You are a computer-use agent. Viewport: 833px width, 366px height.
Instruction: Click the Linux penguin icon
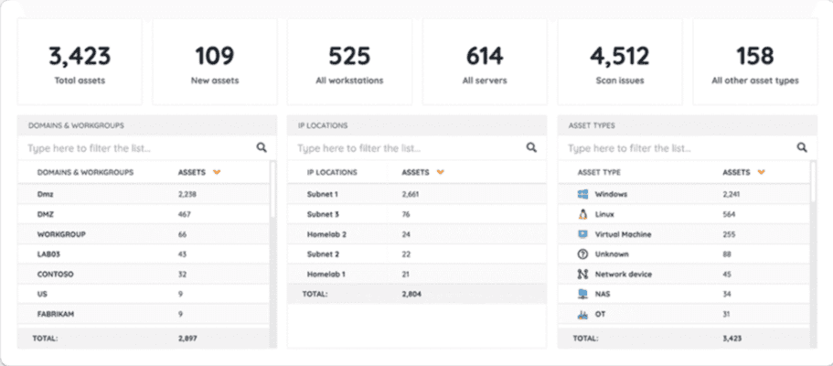(x=582, y=214)
